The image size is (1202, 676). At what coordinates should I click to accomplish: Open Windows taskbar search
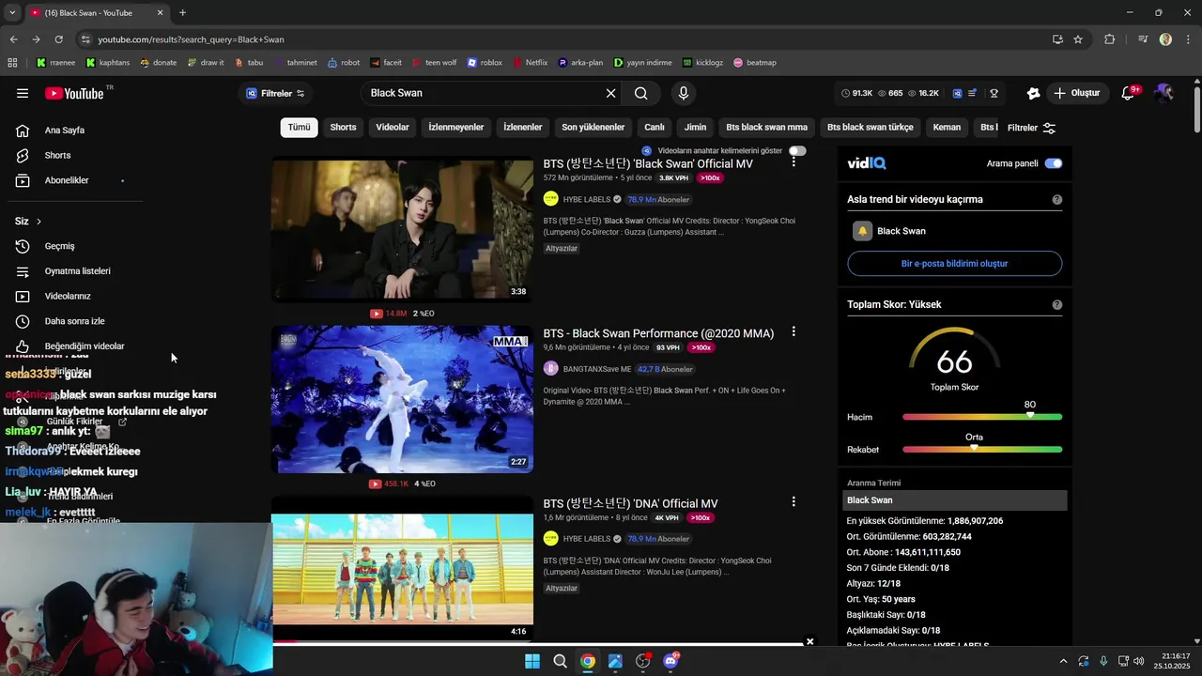560,661
